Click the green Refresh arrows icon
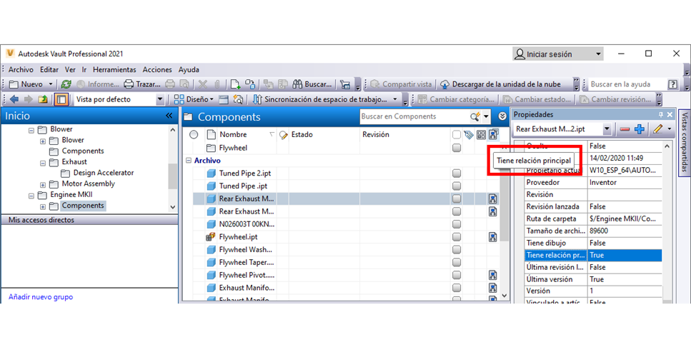Image resolution: width=691 pixels, height=352 pixels. pyautogui.click(x=66, y=84)
